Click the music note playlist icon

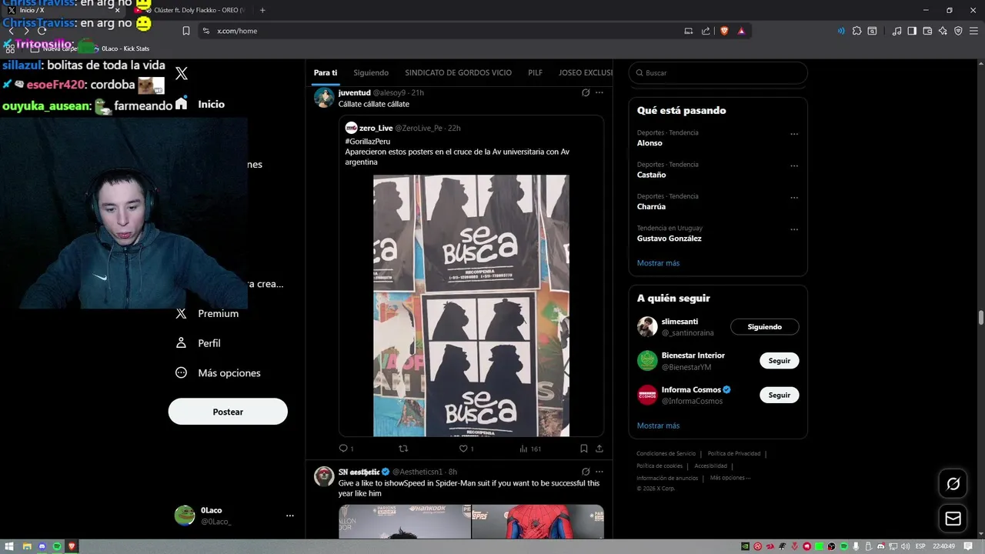[x=897, y=31]
